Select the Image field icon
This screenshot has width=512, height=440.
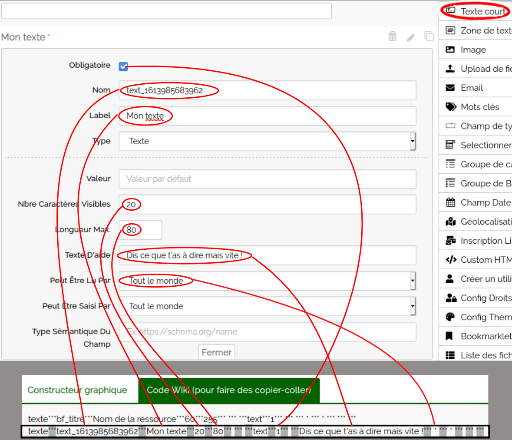pyautogui.click(x=450, y=50)
